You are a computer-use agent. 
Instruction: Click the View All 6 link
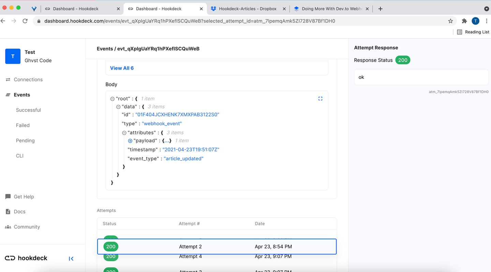coord(122,68)
